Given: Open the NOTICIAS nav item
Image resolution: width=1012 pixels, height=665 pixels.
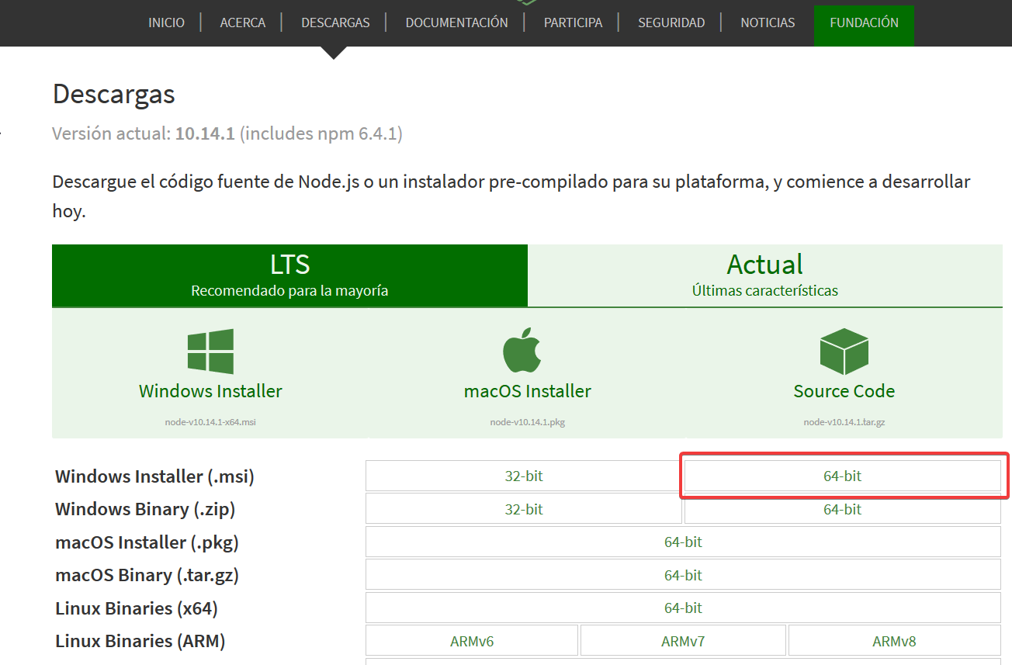Looking at the screenshot, I should (768, 23).
